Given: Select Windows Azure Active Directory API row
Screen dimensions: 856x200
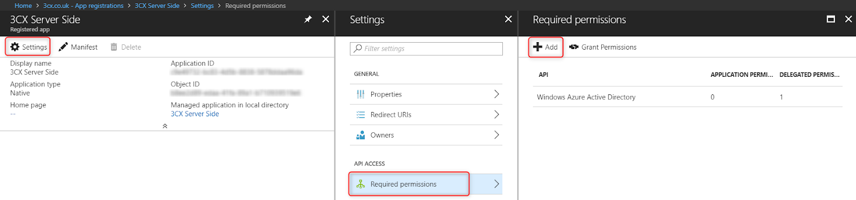Looking at the screenshot, I should pyautogui.click(x=687, y=97).
